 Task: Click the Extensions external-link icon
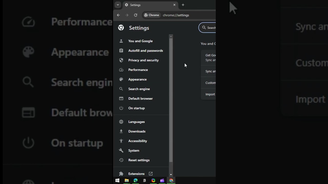151,174
